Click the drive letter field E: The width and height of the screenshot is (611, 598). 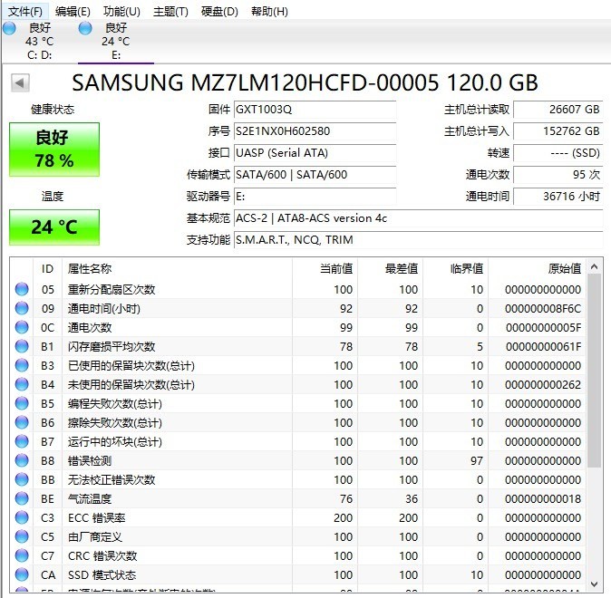(315, 197)
